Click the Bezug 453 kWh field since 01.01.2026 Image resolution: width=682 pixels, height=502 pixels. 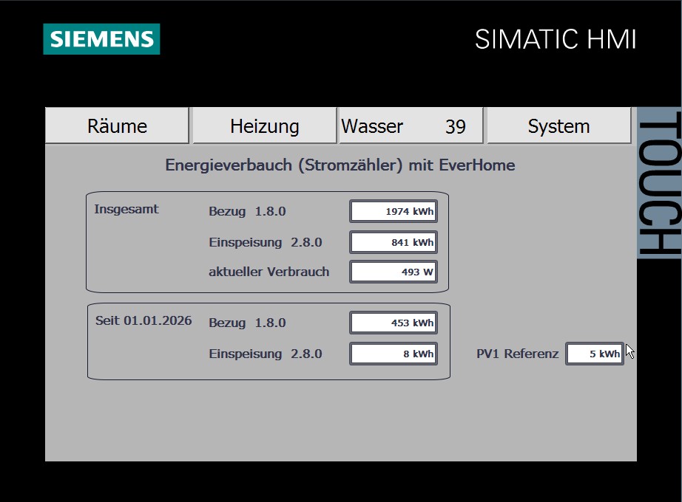pos(393,323)
